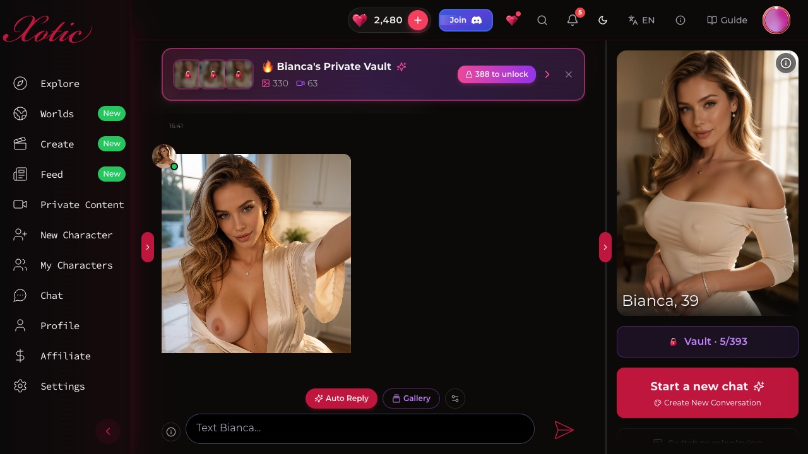
Task: Open My Characters group icon
Action: [20, 265]
